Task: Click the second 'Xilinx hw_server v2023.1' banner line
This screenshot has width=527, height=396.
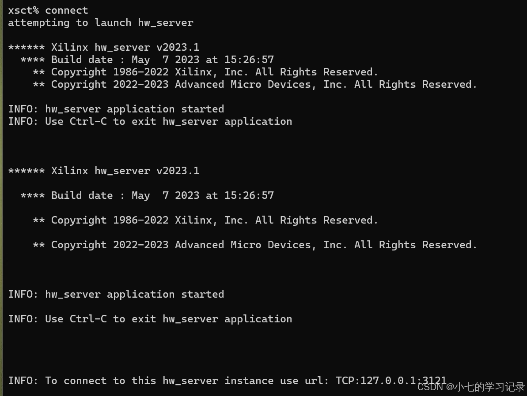Action: pos(104,171)
